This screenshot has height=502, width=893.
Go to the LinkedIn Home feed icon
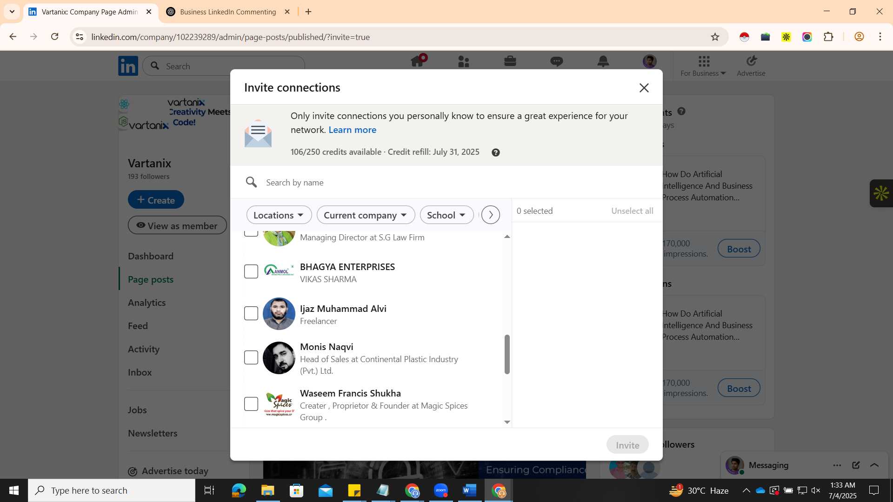(418, 61)
